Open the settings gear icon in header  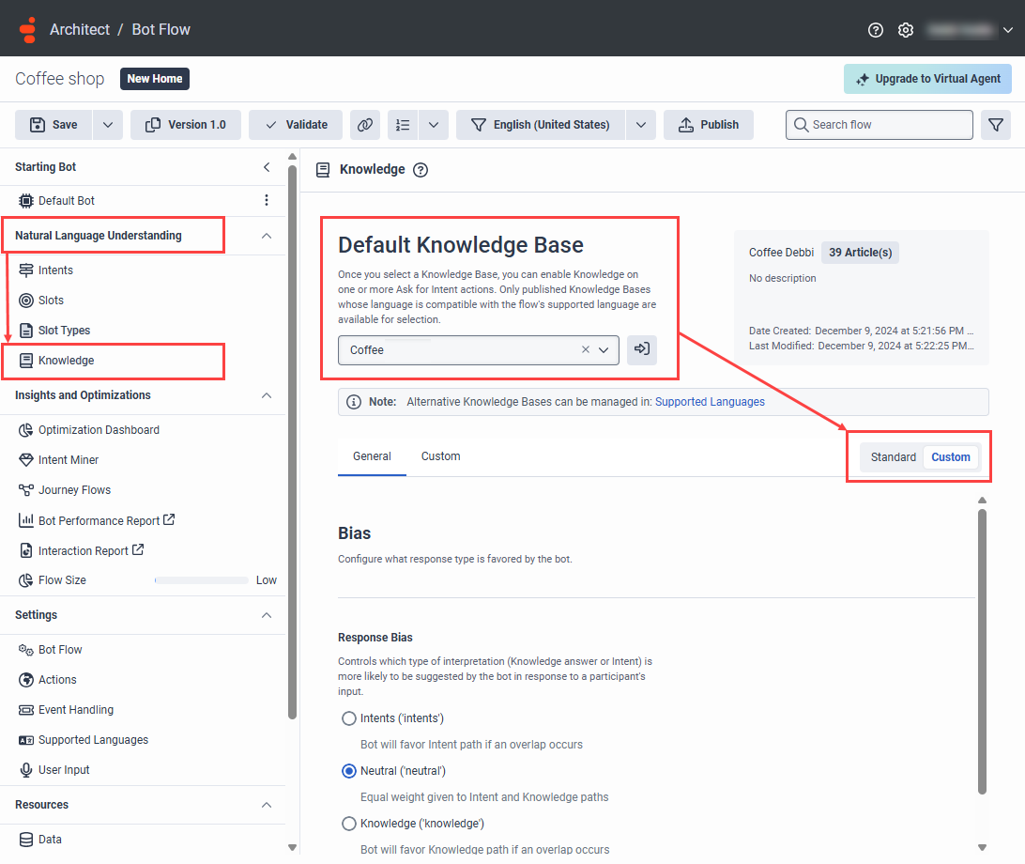pyautogui.click(x=906, y=30)
